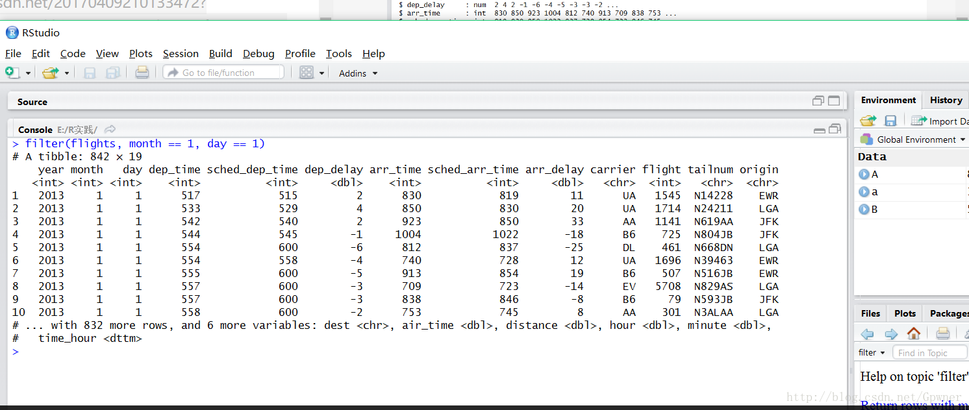This screenshot has height=410, width=969.
Task: Click the Console pane restore icon
Action: point(835,128)
